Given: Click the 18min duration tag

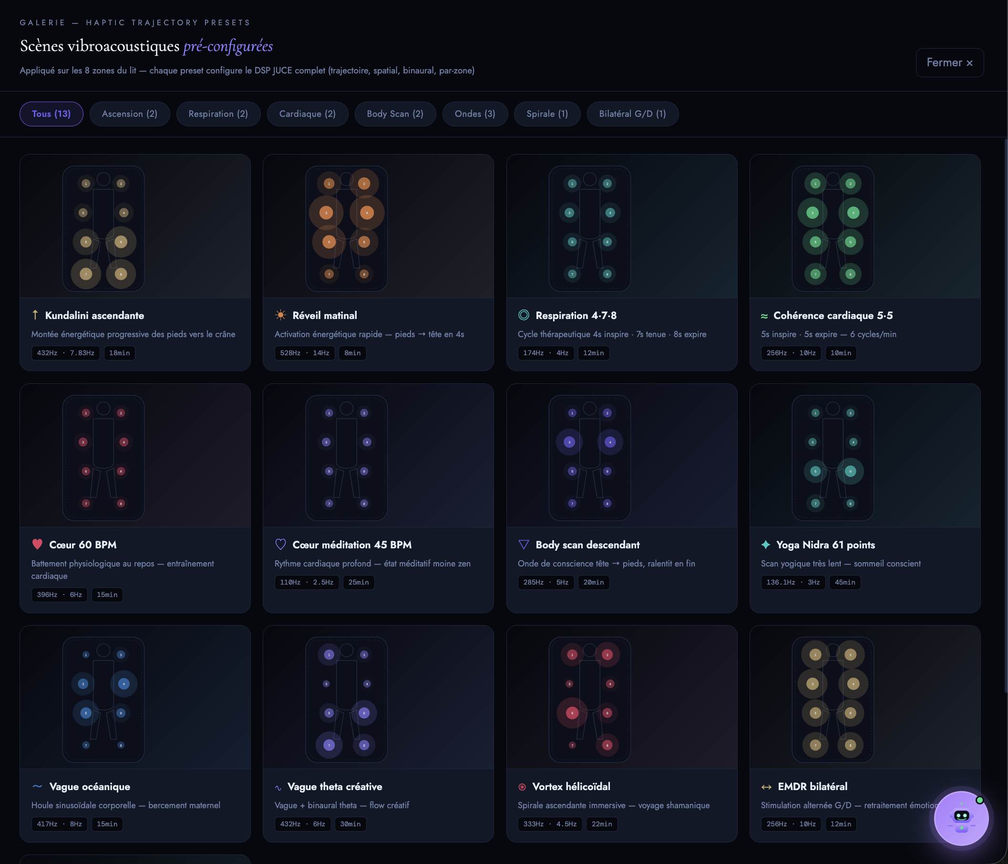Looking at the screenshot, I should [119, 353].
